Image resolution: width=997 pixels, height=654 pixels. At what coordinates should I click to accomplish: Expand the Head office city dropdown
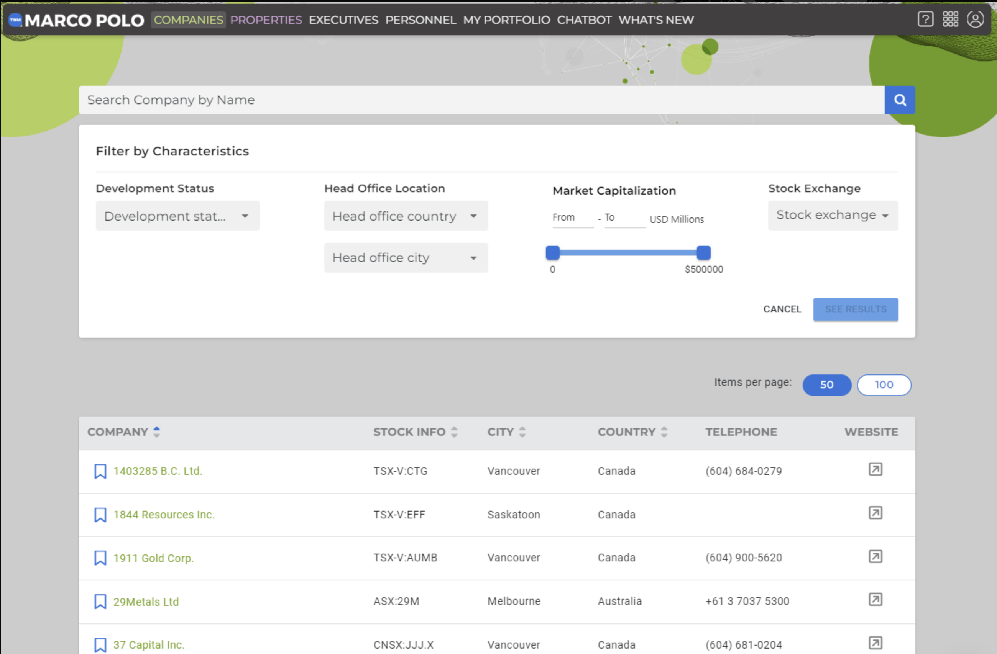click(406, 257)
